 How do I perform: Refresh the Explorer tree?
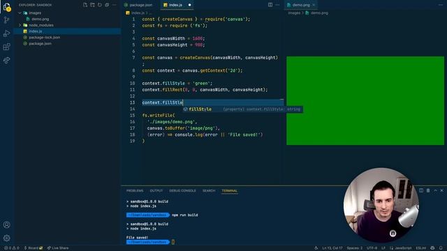pos(99,5)
